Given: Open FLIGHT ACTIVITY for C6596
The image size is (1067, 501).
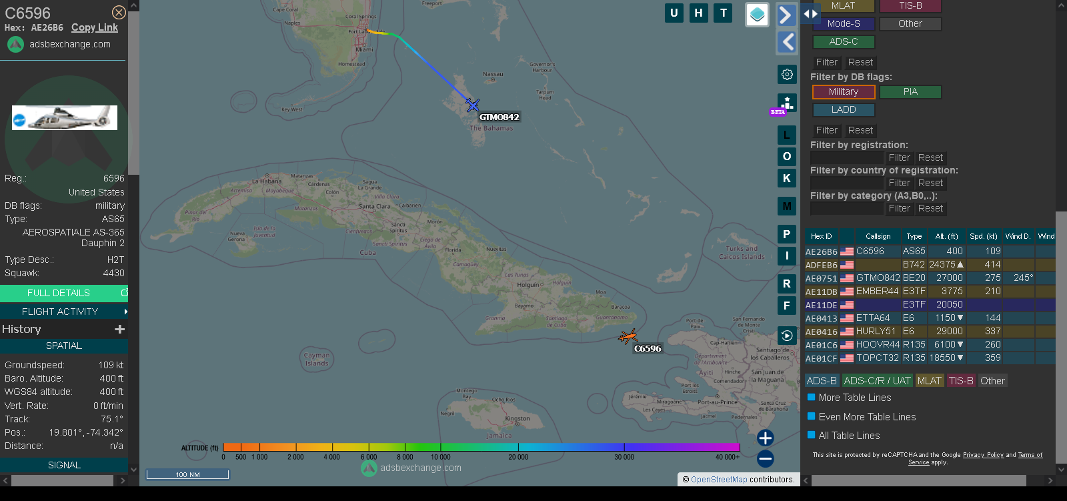Looking at the screenshot, I should [64, 312].
